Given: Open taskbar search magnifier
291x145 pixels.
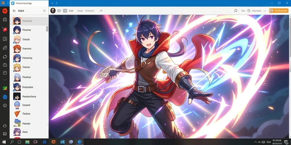Looking at the screenshot, I should coord(12,142).
